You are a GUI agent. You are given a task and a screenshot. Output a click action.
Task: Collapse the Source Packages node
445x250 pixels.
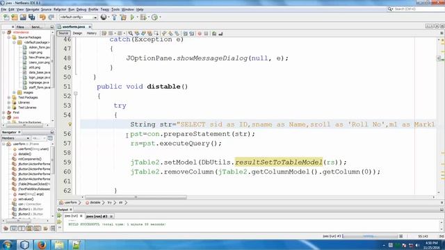click(9, 37)
